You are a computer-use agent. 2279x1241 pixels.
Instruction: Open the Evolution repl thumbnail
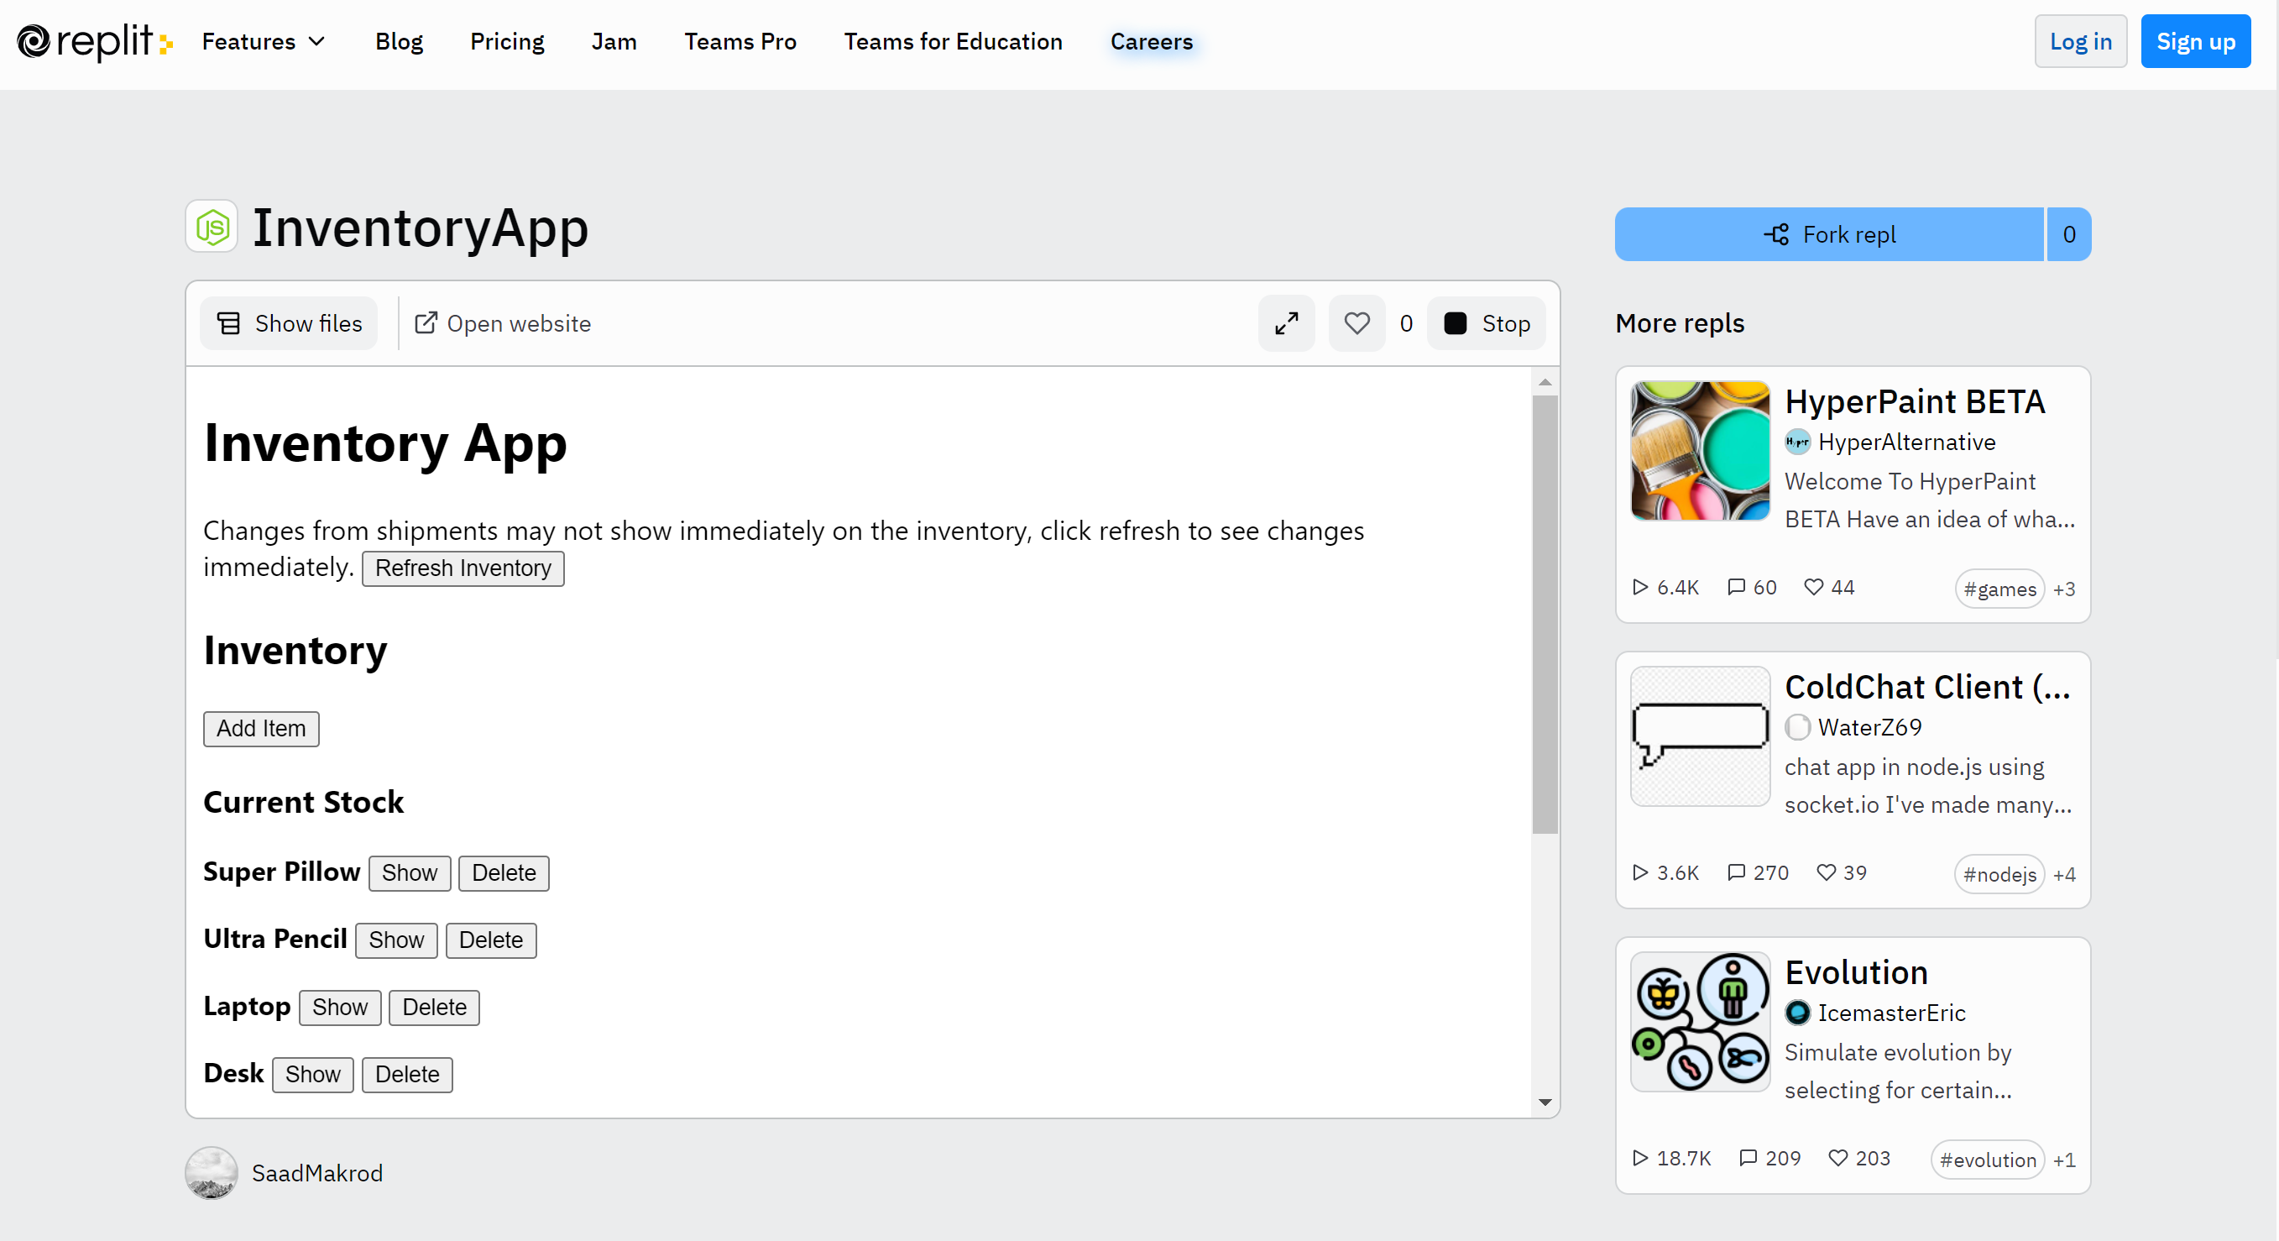pos(1700,1022)
